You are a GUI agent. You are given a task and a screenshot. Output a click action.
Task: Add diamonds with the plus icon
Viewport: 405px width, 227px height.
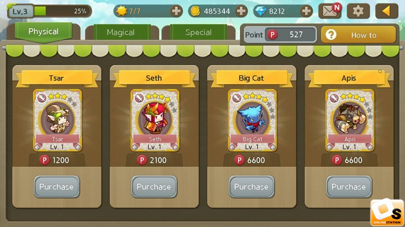click(x=306, y=11)
